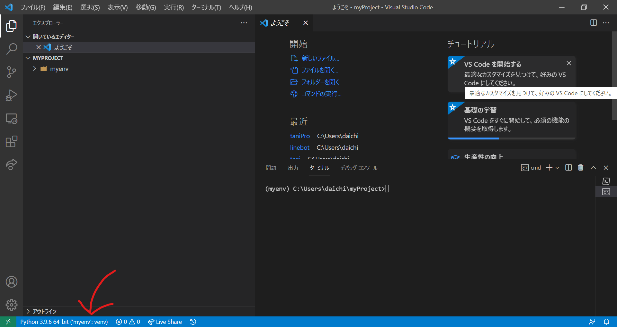Image resolution: width=617 pixels, height=327 pixels.
Task: Open the 基礎の学習 tutorial card
Action: pyautogui.click(x=511, y=121)
